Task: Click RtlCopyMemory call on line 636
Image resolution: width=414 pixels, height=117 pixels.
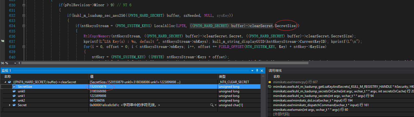Action: pyautogui.click(x=97, y=36)
